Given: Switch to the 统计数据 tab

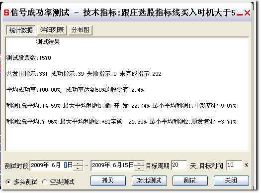Looking at the screenshot, I should (21, 30).
